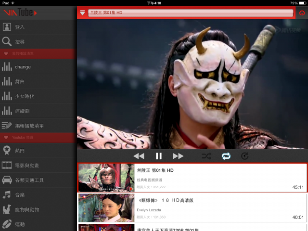Click the VIA Tube logo
The height and width of the screenshot is (231, 308).
20,13
